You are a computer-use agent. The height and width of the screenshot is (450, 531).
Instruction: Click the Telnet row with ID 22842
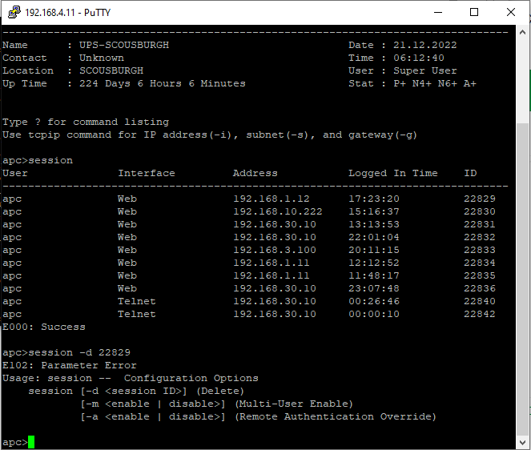(136, 314)
